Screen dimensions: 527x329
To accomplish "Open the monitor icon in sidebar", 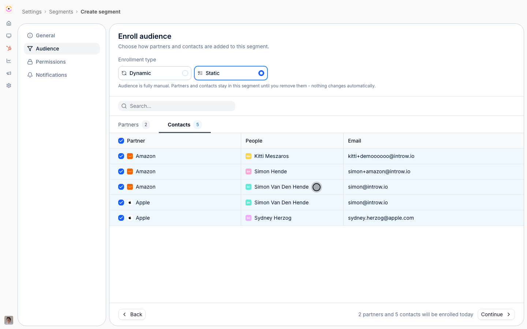I will pyautogui.click(x=9, y=36).
